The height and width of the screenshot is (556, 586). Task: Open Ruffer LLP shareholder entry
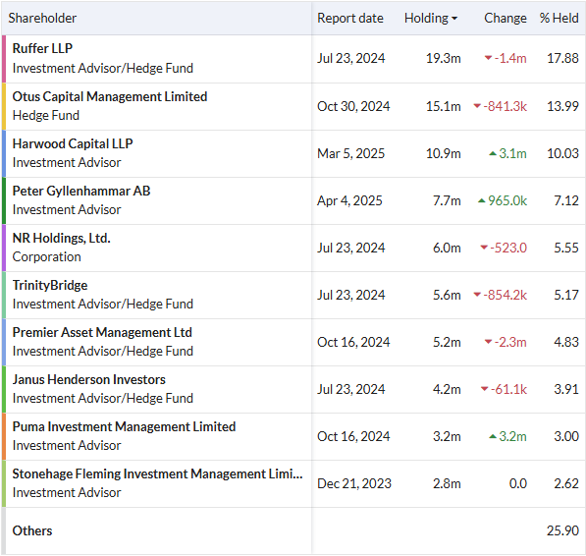point(42,48)
